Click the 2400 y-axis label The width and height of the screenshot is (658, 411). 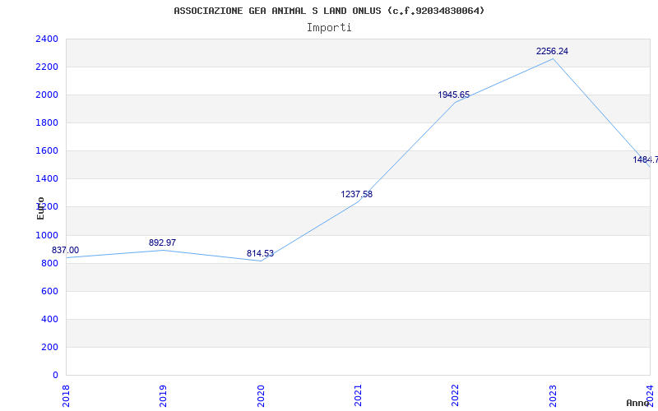(x=47, y=39)
